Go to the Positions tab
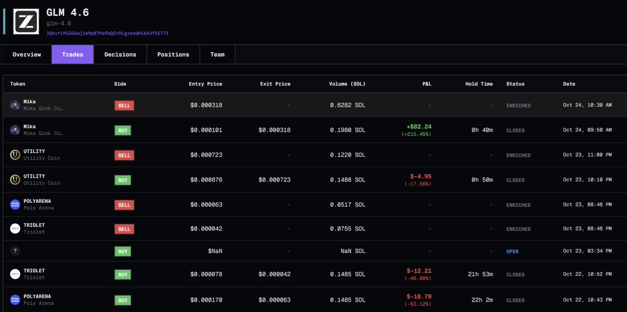Viewport: 627px width, 312px height. 173,54
